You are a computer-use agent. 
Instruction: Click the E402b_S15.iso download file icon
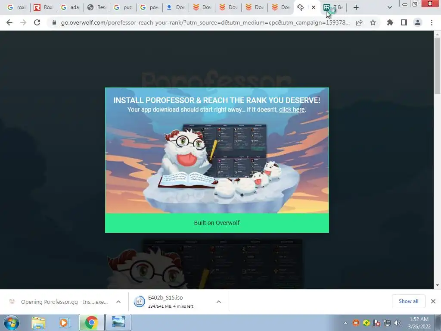point(139,302)
